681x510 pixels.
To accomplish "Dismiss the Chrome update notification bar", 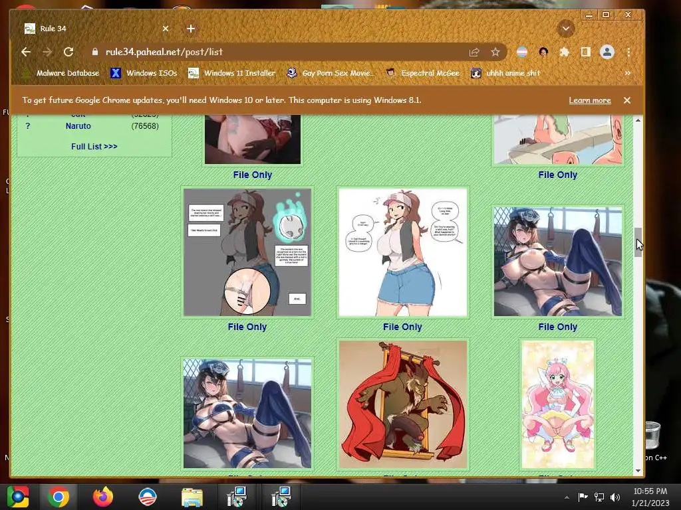I will coord(626,100).
